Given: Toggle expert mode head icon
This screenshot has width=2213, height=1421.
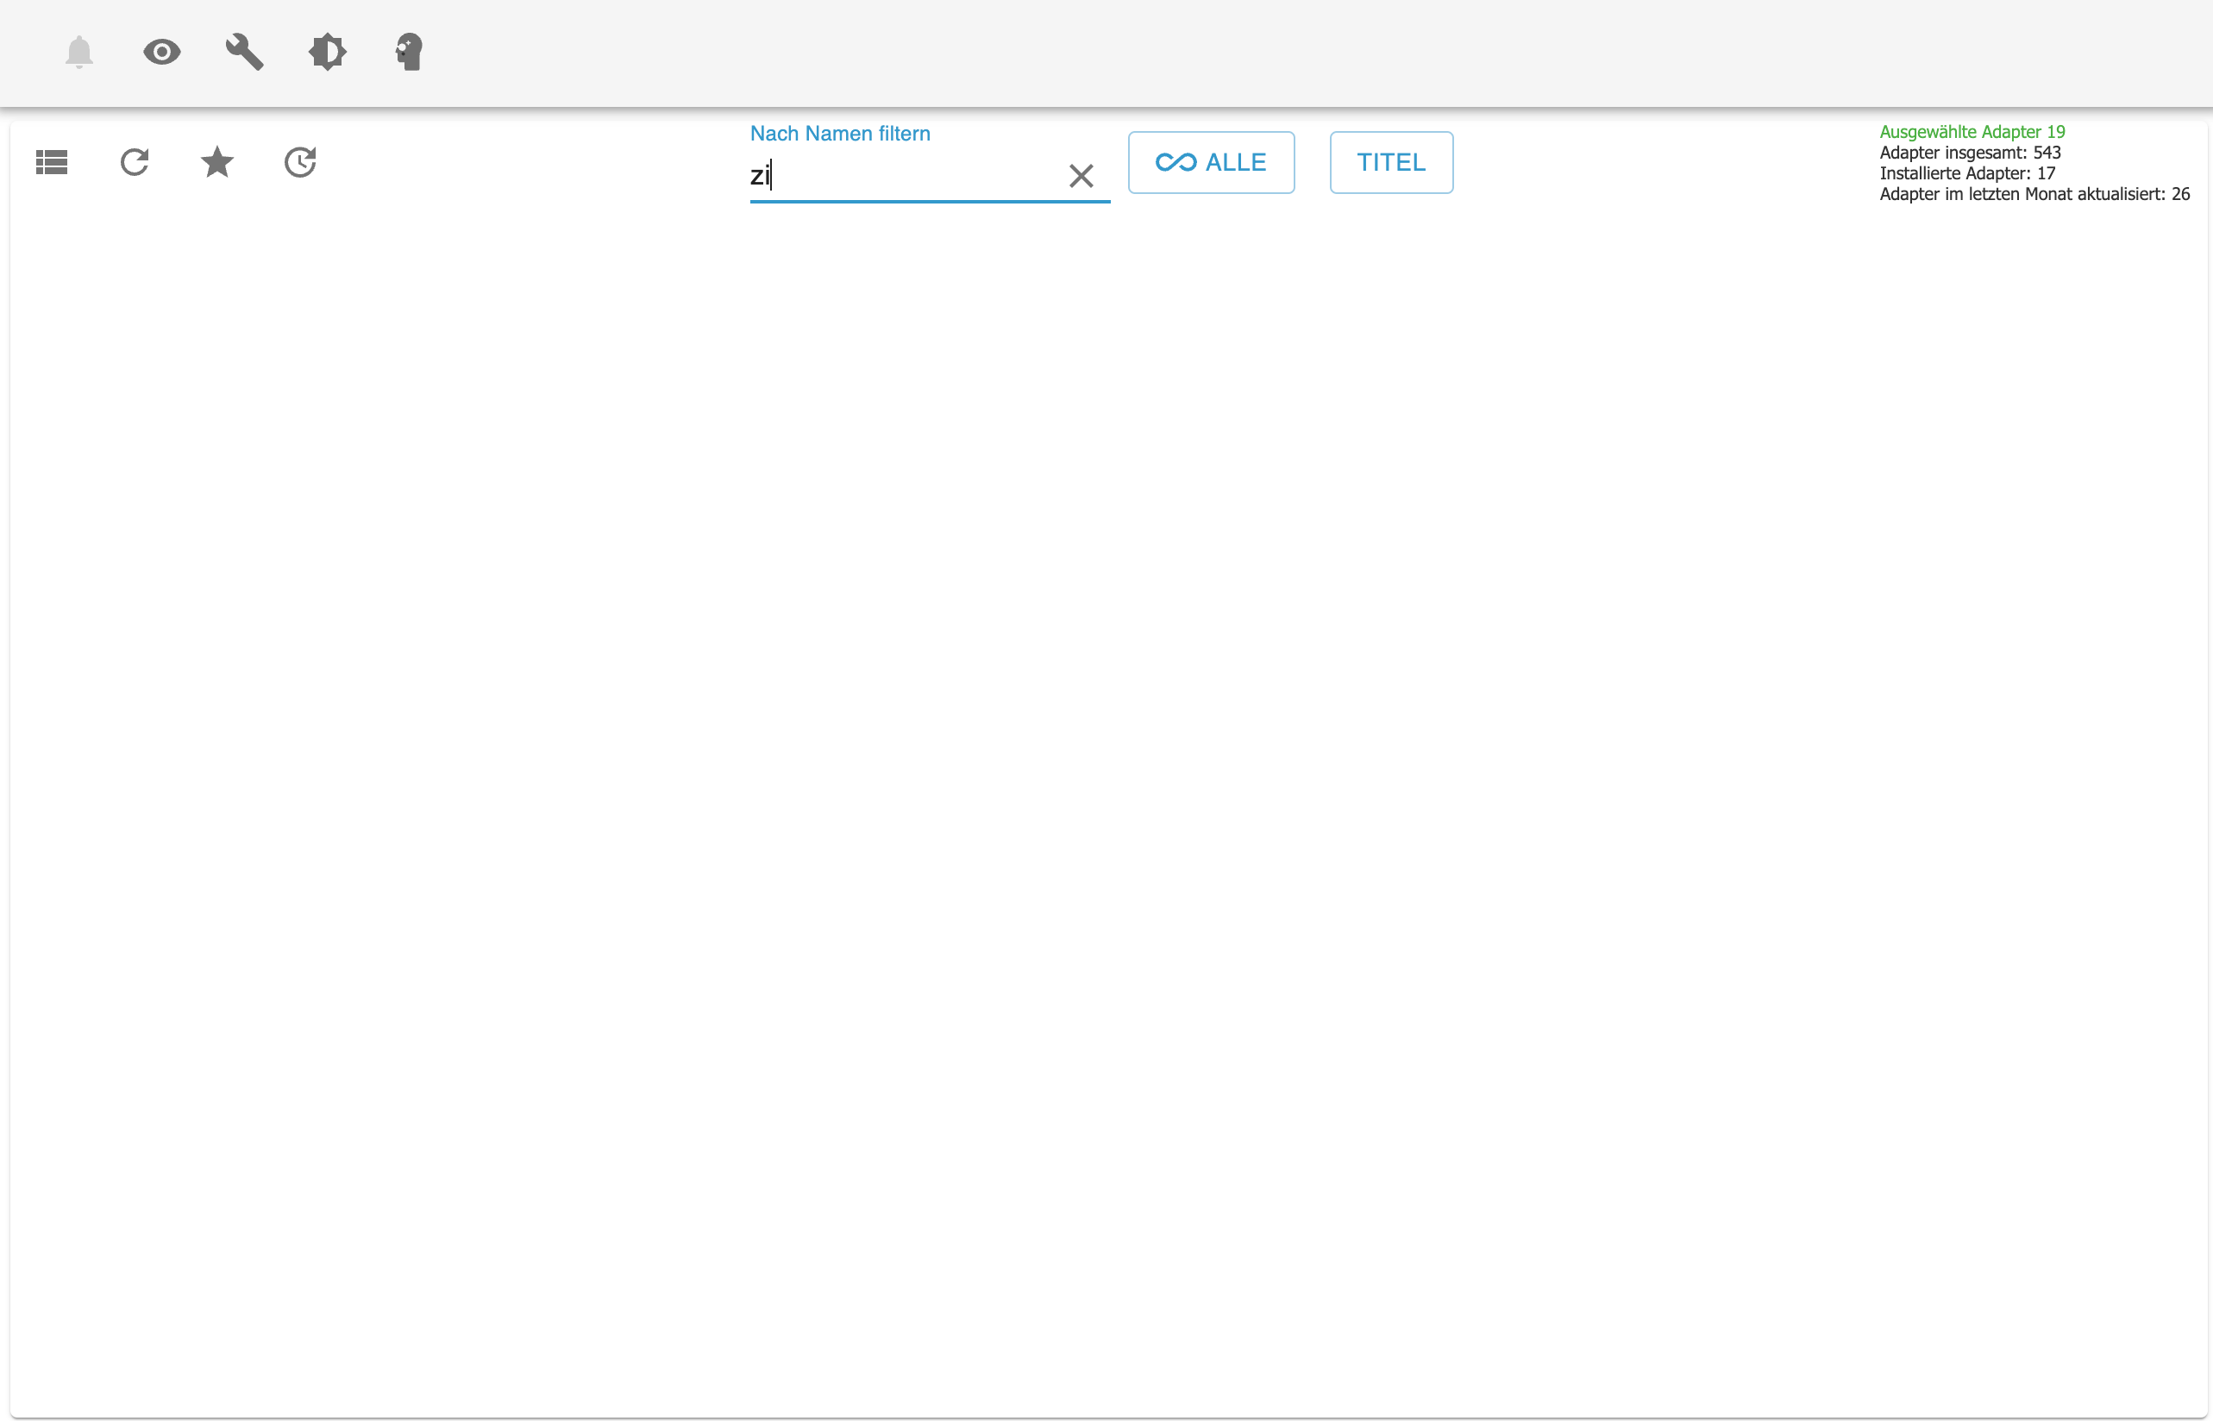Looking at the screenshot, I should pos(409,52).
